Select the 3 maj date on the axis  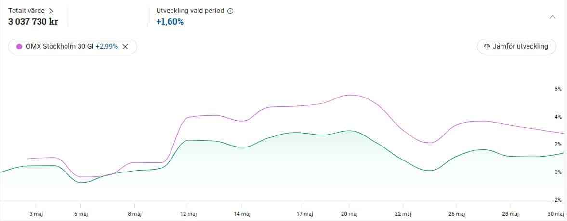point(35,214)
